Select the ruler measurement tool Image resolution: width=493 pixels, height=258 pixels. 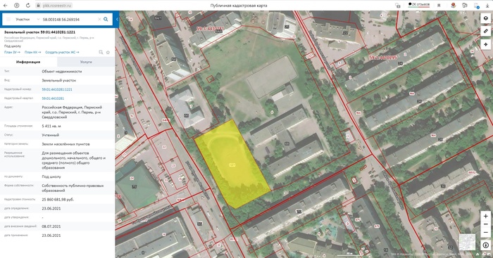tap(486, 31)
